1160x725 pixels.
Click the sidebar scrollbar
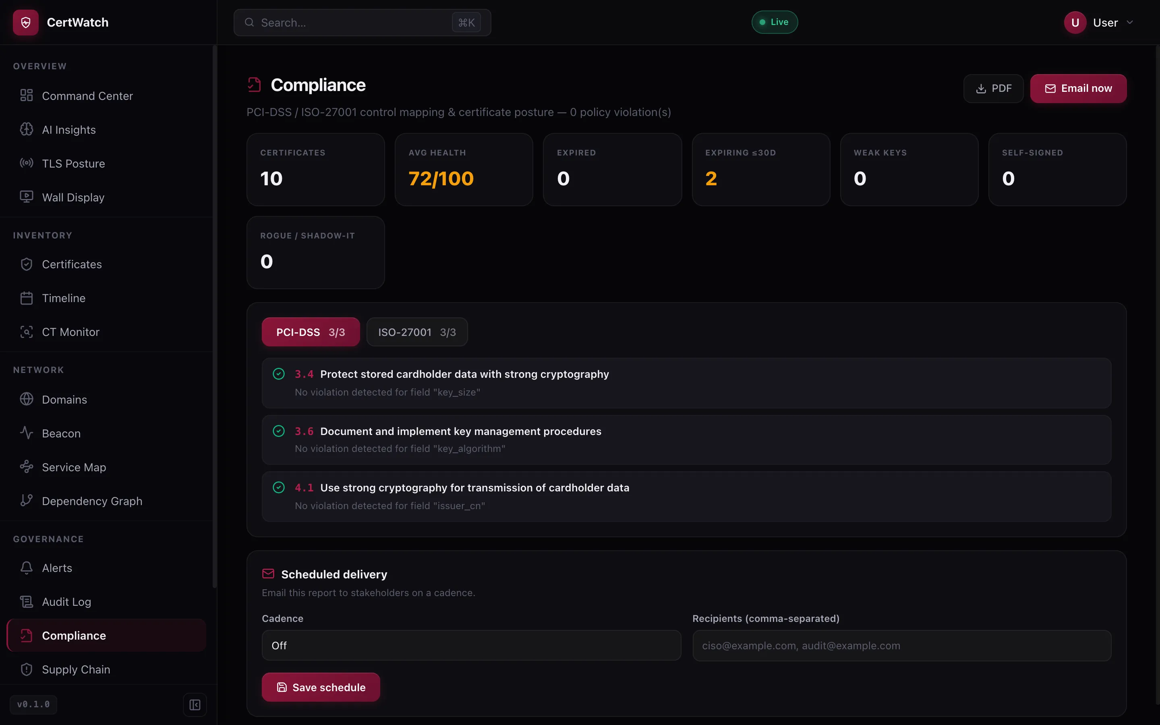click(214, 317)
